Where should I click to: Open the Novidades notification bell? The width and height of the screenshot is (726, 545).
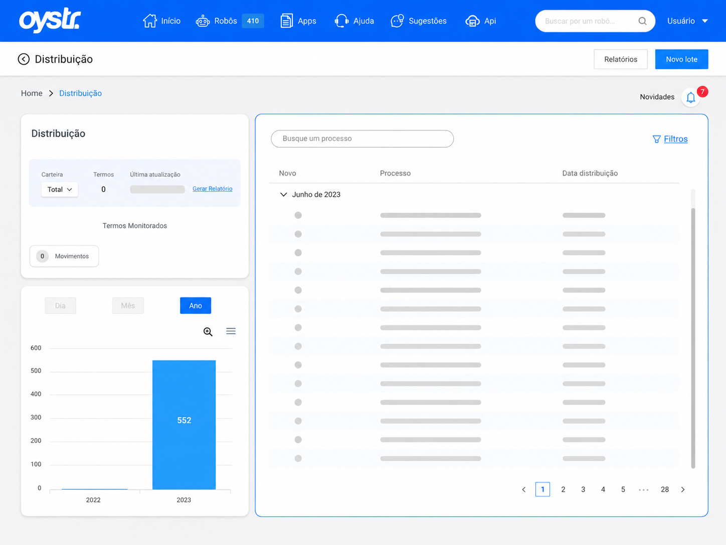pos(690,97)
